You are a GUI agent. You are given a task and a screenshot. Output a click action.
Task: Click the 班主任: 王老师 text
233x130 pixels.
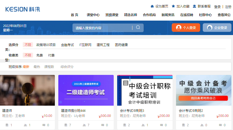click(x=14, y=116)
